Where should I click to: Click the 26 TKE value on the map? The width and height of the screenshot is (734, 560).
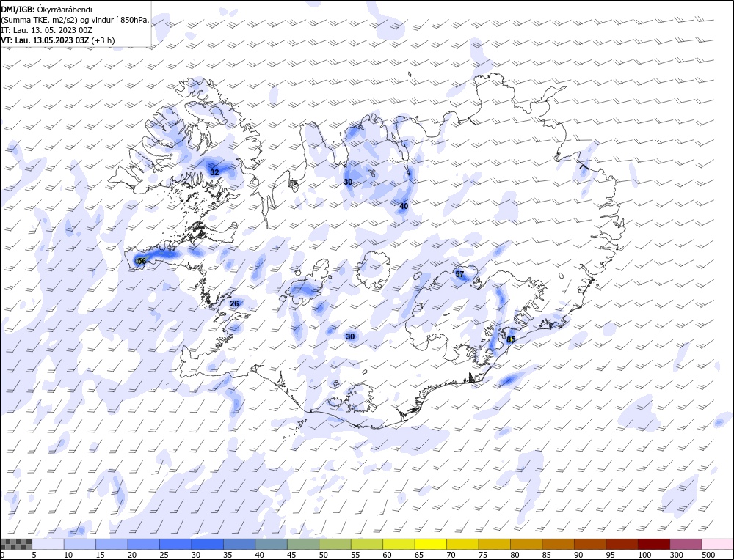[x=235, y=304]
